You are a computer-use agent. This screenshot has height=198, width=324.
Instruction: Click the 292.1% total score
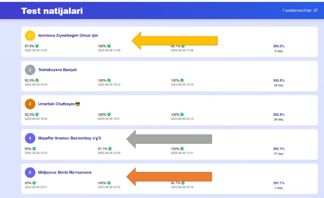279,149
